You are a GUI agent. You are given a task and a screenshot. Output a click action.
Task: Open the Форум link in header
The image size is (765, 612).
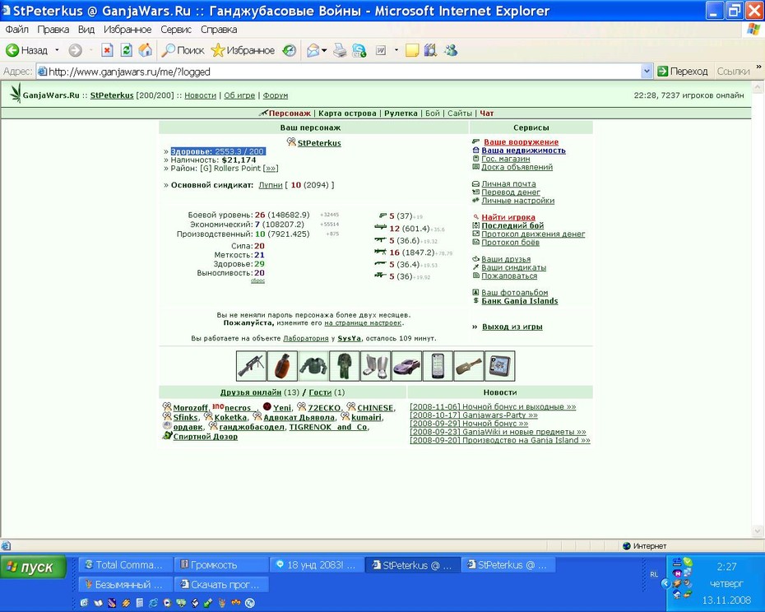pos(276,95)
